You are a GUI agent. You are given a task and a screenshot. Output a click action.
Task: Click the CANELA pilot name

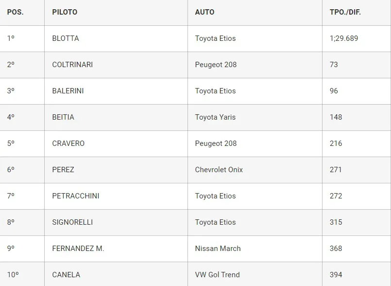tap(66, 275)
